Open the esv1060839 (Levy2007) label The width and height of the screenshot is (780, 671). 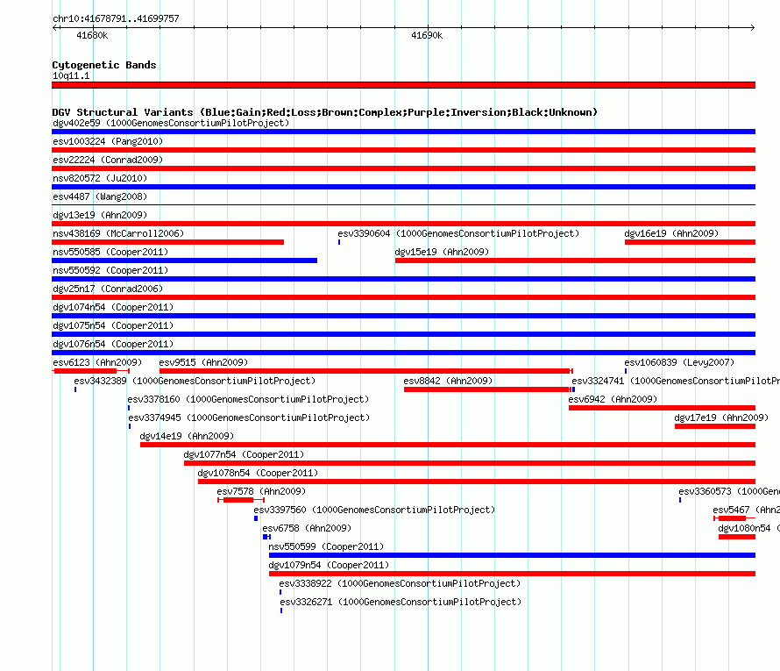click(x=679, y=362)
